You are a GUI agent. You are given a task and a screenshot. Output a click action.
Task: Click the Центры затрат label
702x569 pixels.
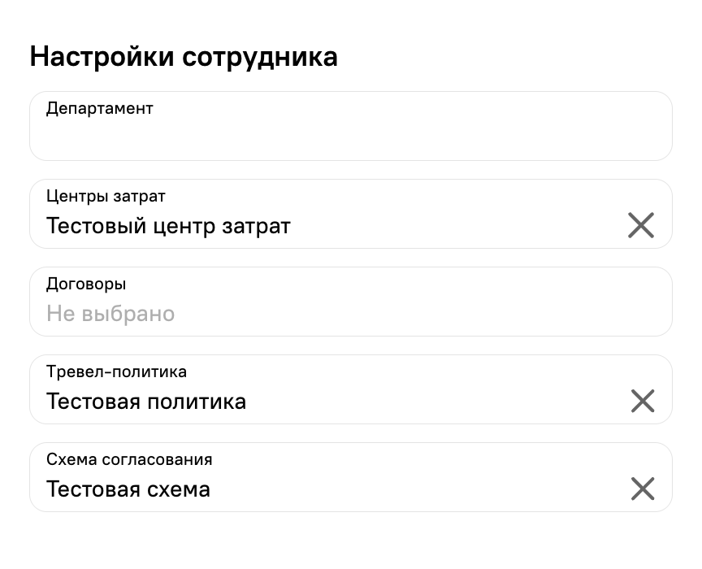pos(106,196)
